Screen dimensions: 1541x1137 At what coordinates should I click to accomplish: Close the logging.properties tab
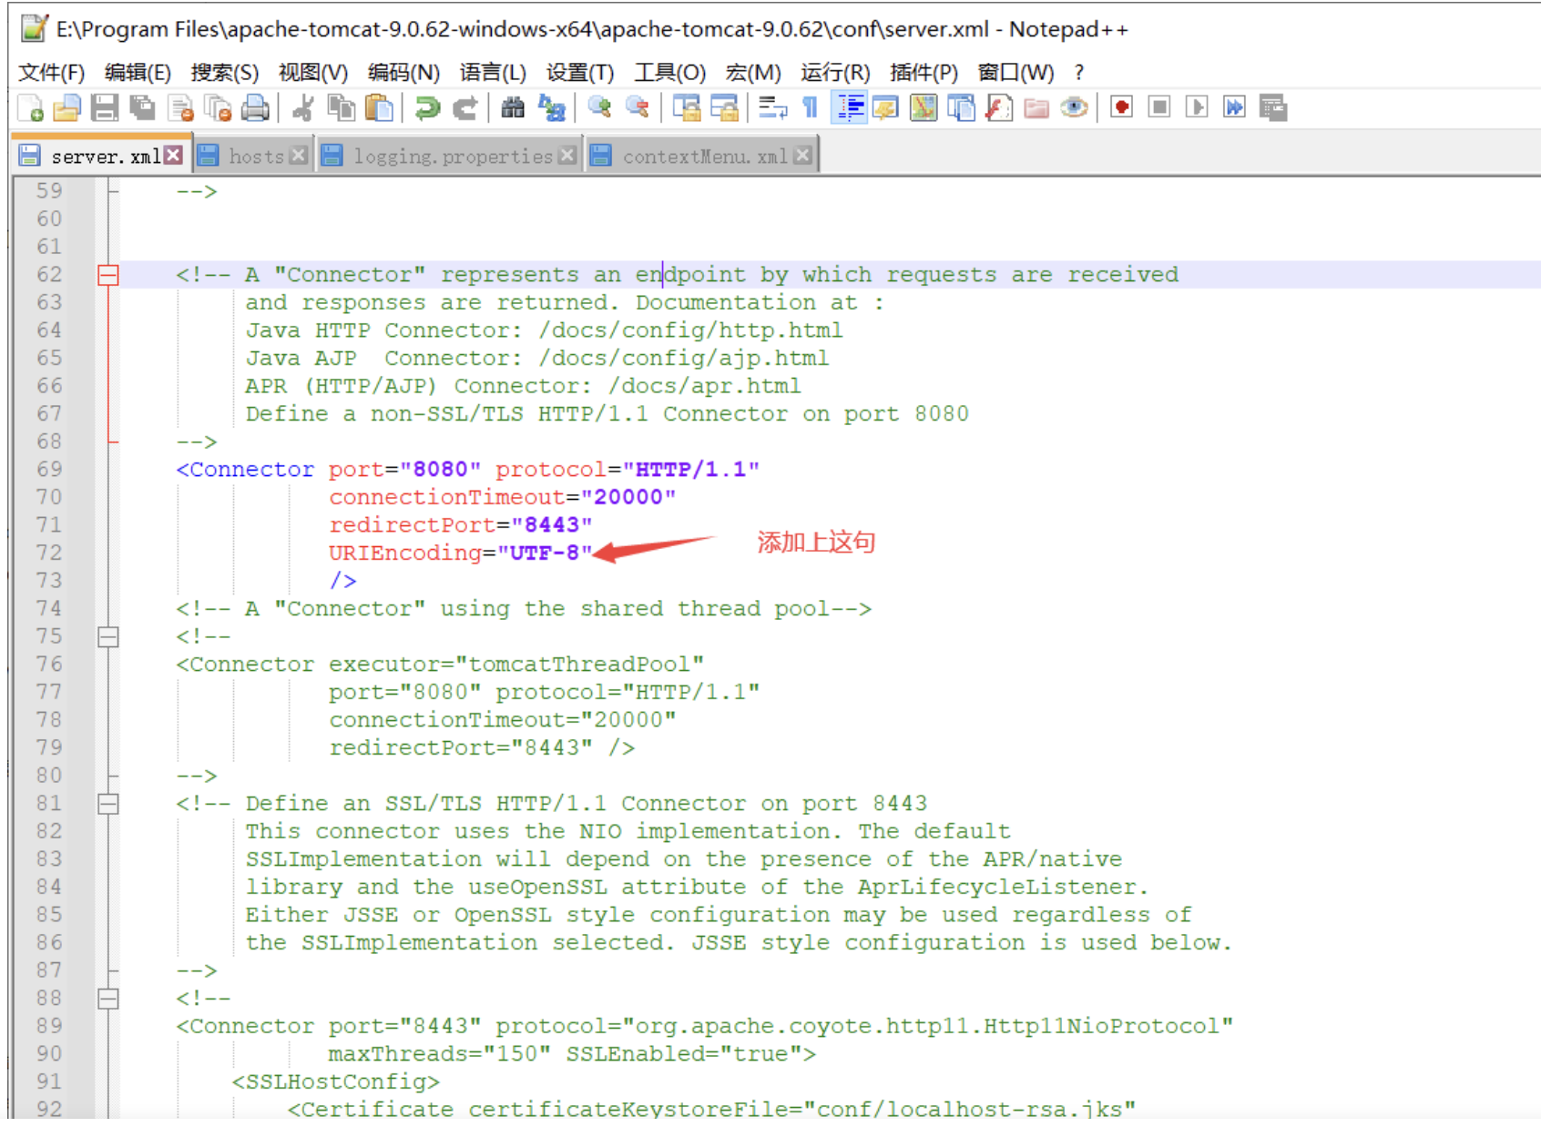pos(567,156)
